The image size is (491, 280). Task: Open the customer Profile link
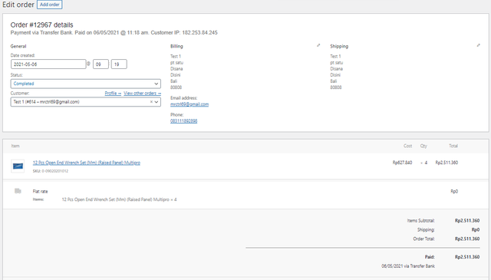pyautogui.click(x=113, y=94)
